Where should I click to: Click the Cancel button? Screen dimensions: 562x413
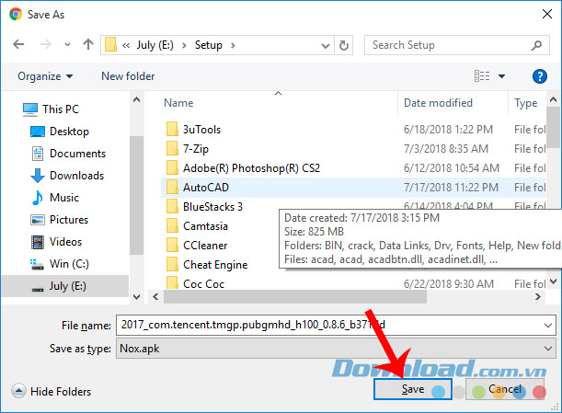click(505, 389)
